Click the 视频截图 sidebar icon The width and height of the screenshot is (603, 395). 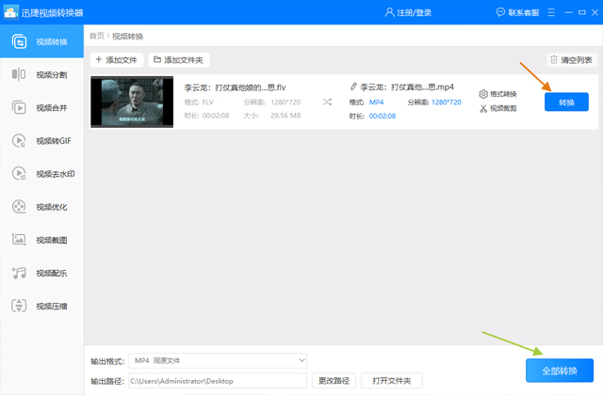tap(19, 240)
